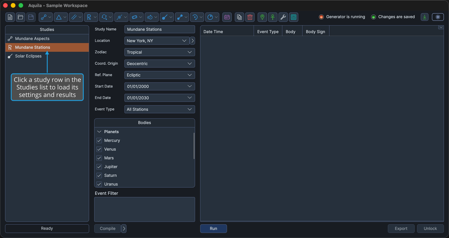
Task: Click the arrow next to Compile button
Action: pos(124,229)
